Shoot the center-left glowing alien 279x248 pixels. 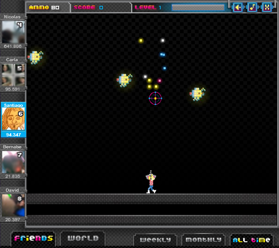coord(124,80)
